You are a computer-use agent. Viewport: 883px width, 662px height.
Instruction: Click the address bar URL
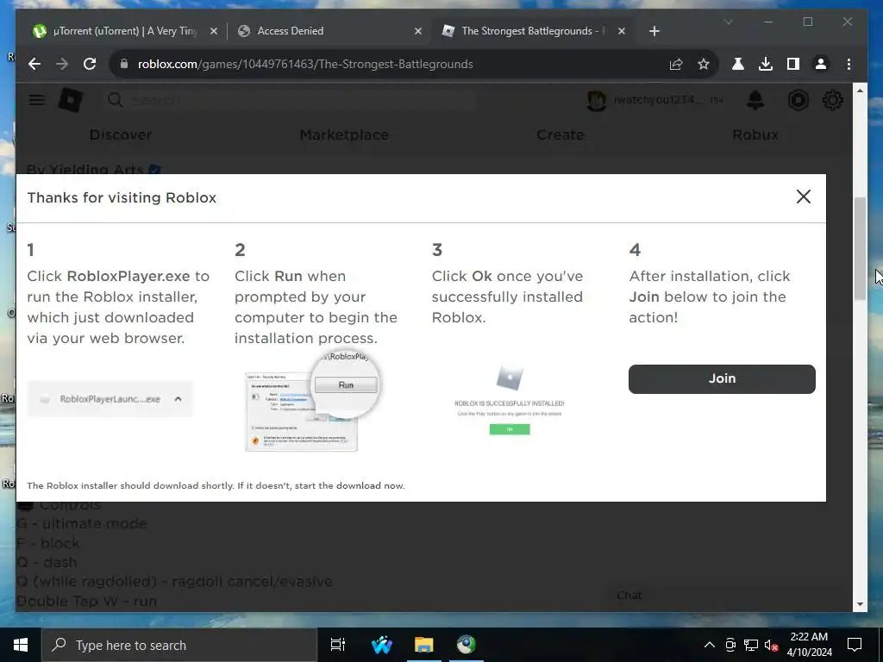[x=305, y=64]
